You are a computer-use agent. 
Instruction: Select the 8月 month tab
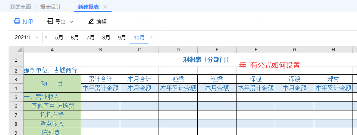click(x=106, y=38)
